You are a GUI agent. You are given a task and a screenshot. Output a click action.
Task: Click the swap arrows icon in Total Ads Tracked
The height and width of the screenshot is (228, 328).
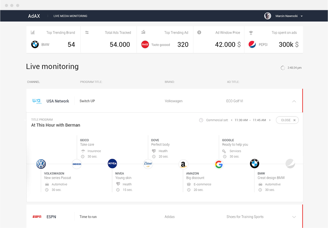[x=87, y=32]
